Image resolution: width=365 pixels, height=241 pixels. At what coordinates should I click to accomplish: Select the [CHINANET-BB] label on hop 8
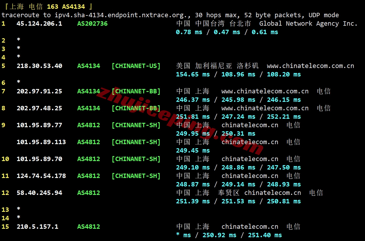pos(136,108)
